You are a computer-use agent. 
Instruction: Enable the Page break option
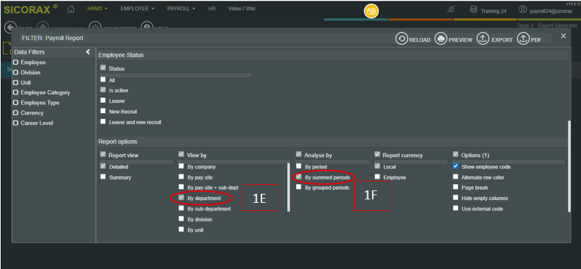(x=455, y=188)
